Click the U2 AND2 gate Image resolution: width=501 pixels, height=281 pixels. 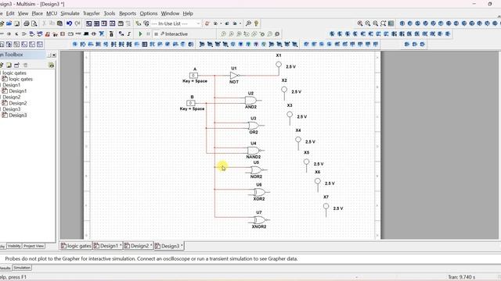tap(251, 101)
